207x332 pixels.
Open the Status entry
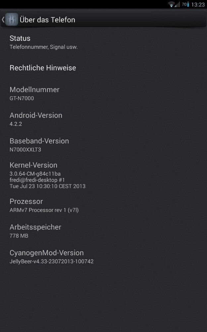[103, 42]
